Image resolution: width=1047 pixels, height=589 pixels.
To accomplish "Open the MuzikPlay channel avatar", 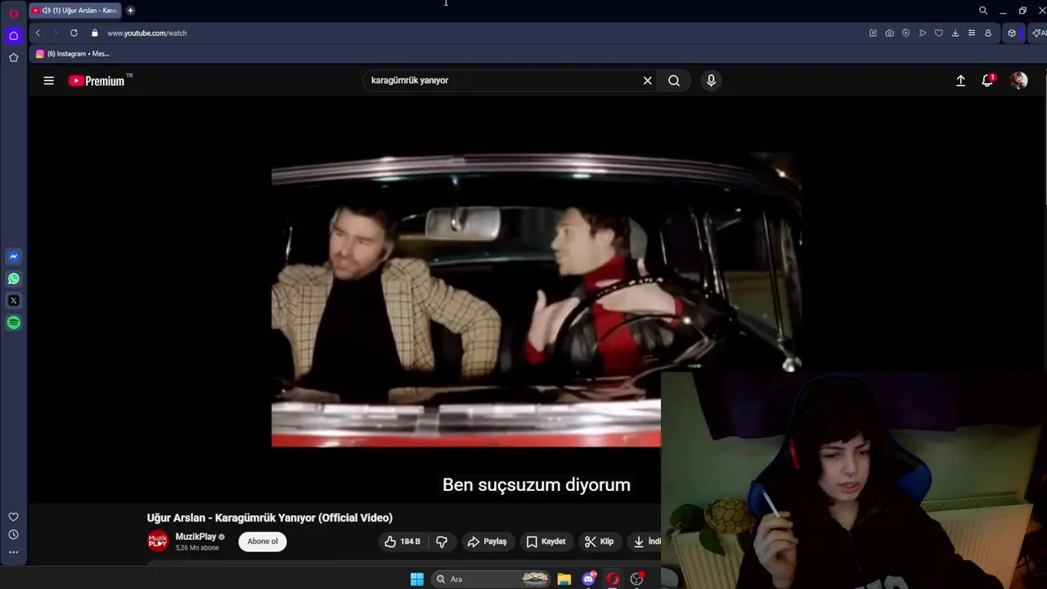I will 158,541.
